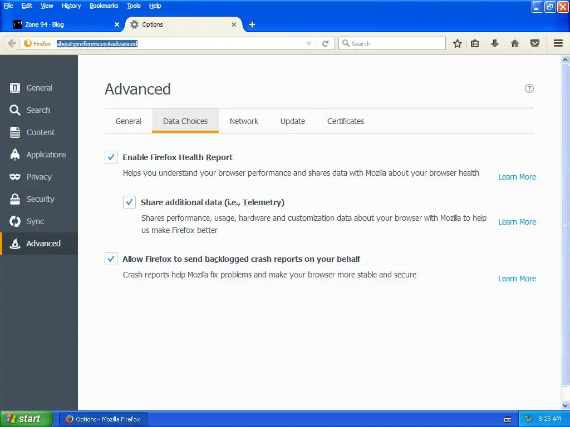Click the scrollbar up arrow
570x427 pixels.
pyautogui.click(x=566, y=60)
